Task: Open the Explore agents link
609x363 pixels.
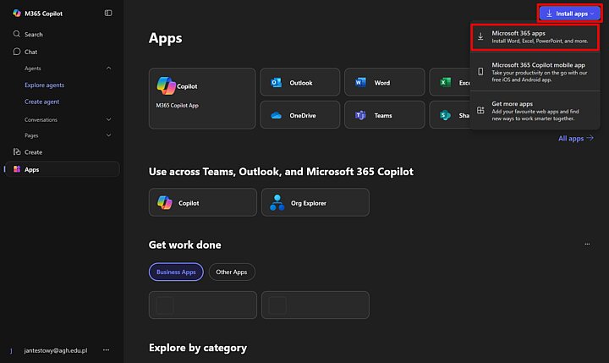Action: [44, 85]
